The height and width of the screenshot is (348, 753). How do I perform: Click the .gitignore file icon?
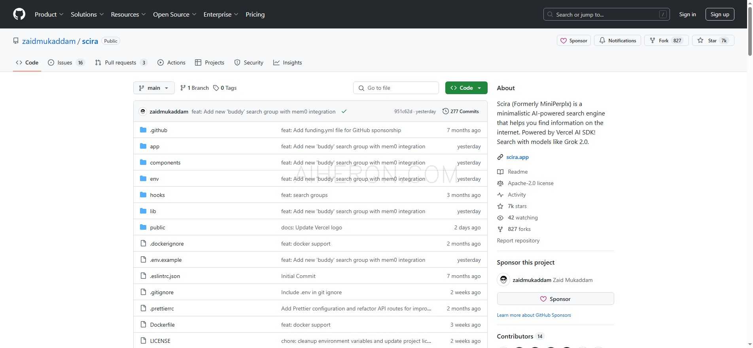[143, 292]
